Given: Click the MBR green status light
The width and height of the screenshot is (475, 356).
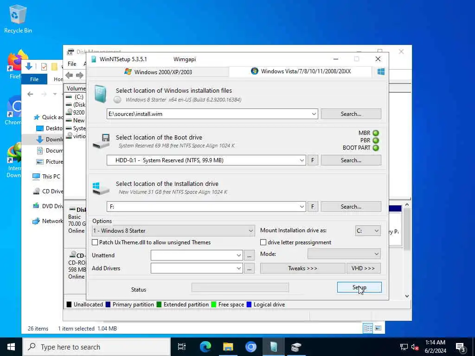Looking at the screenshot, I should (376, 133).
